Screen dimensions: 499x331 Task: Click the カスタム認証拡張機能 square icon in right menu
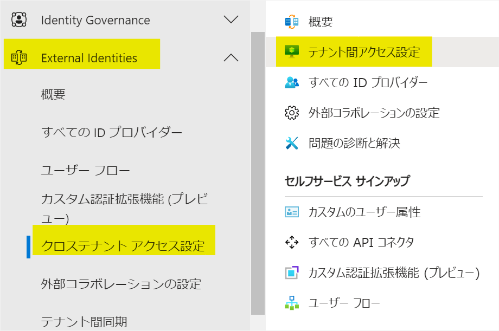[x=291, y=272]
